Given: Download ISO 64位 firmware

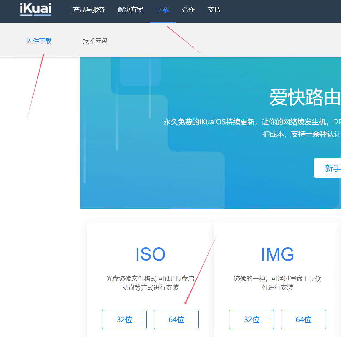Looking at the screenshot, I should click(176, 319).
